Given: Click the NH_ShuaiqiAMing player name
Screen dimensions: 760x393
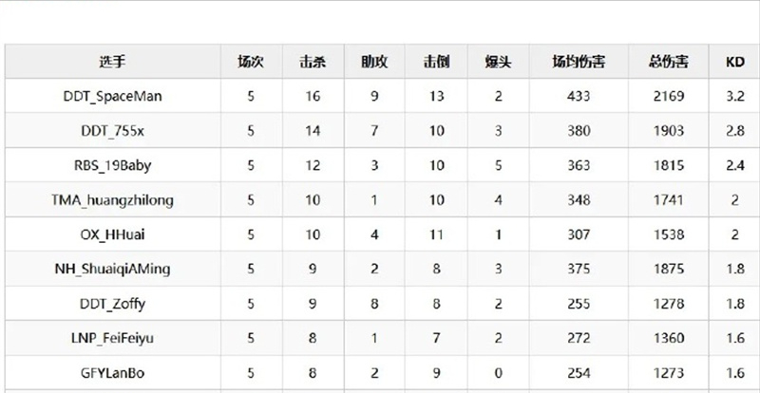Looking at the screenshot, I should tap(112, 269).
